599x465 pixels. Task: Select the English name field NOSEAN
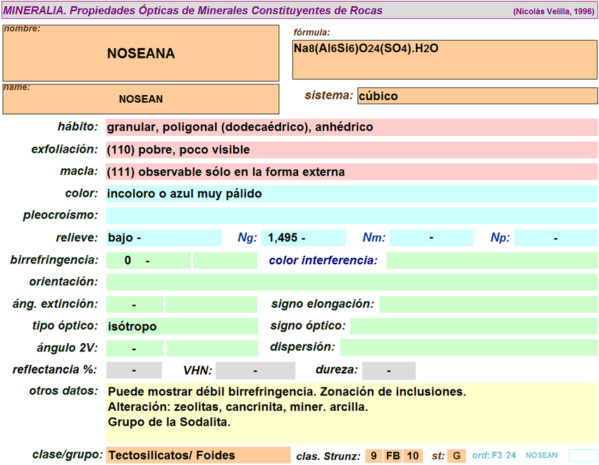pyautogui.click(x=141, y=99)
